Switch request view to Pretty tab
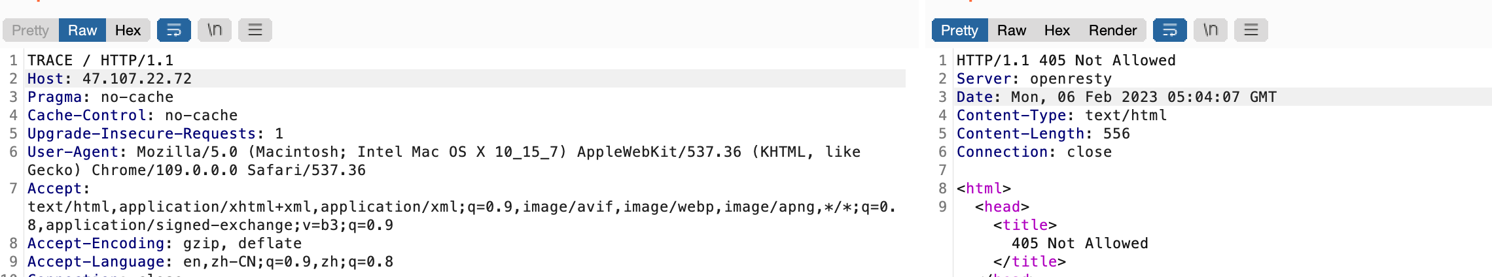The image size is (1492, 277). pos(30,30)
